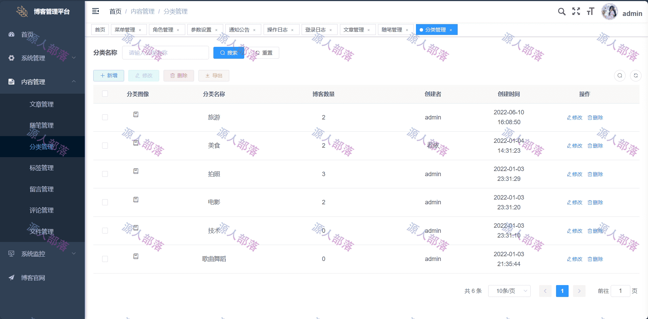Go to next page arrow

pos(579,291)
